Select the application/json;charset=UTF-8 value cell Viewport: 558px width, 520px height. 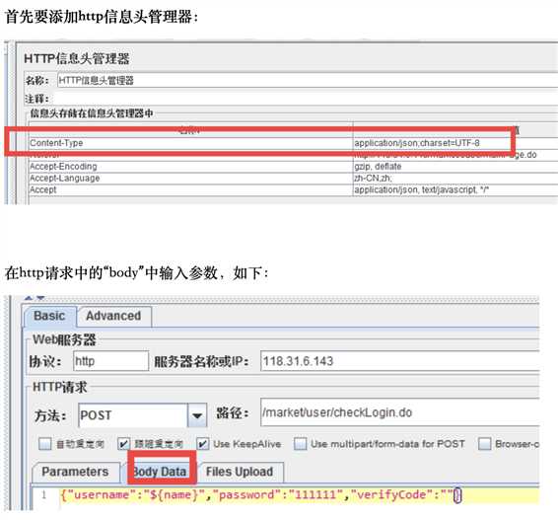coord(455,143)
